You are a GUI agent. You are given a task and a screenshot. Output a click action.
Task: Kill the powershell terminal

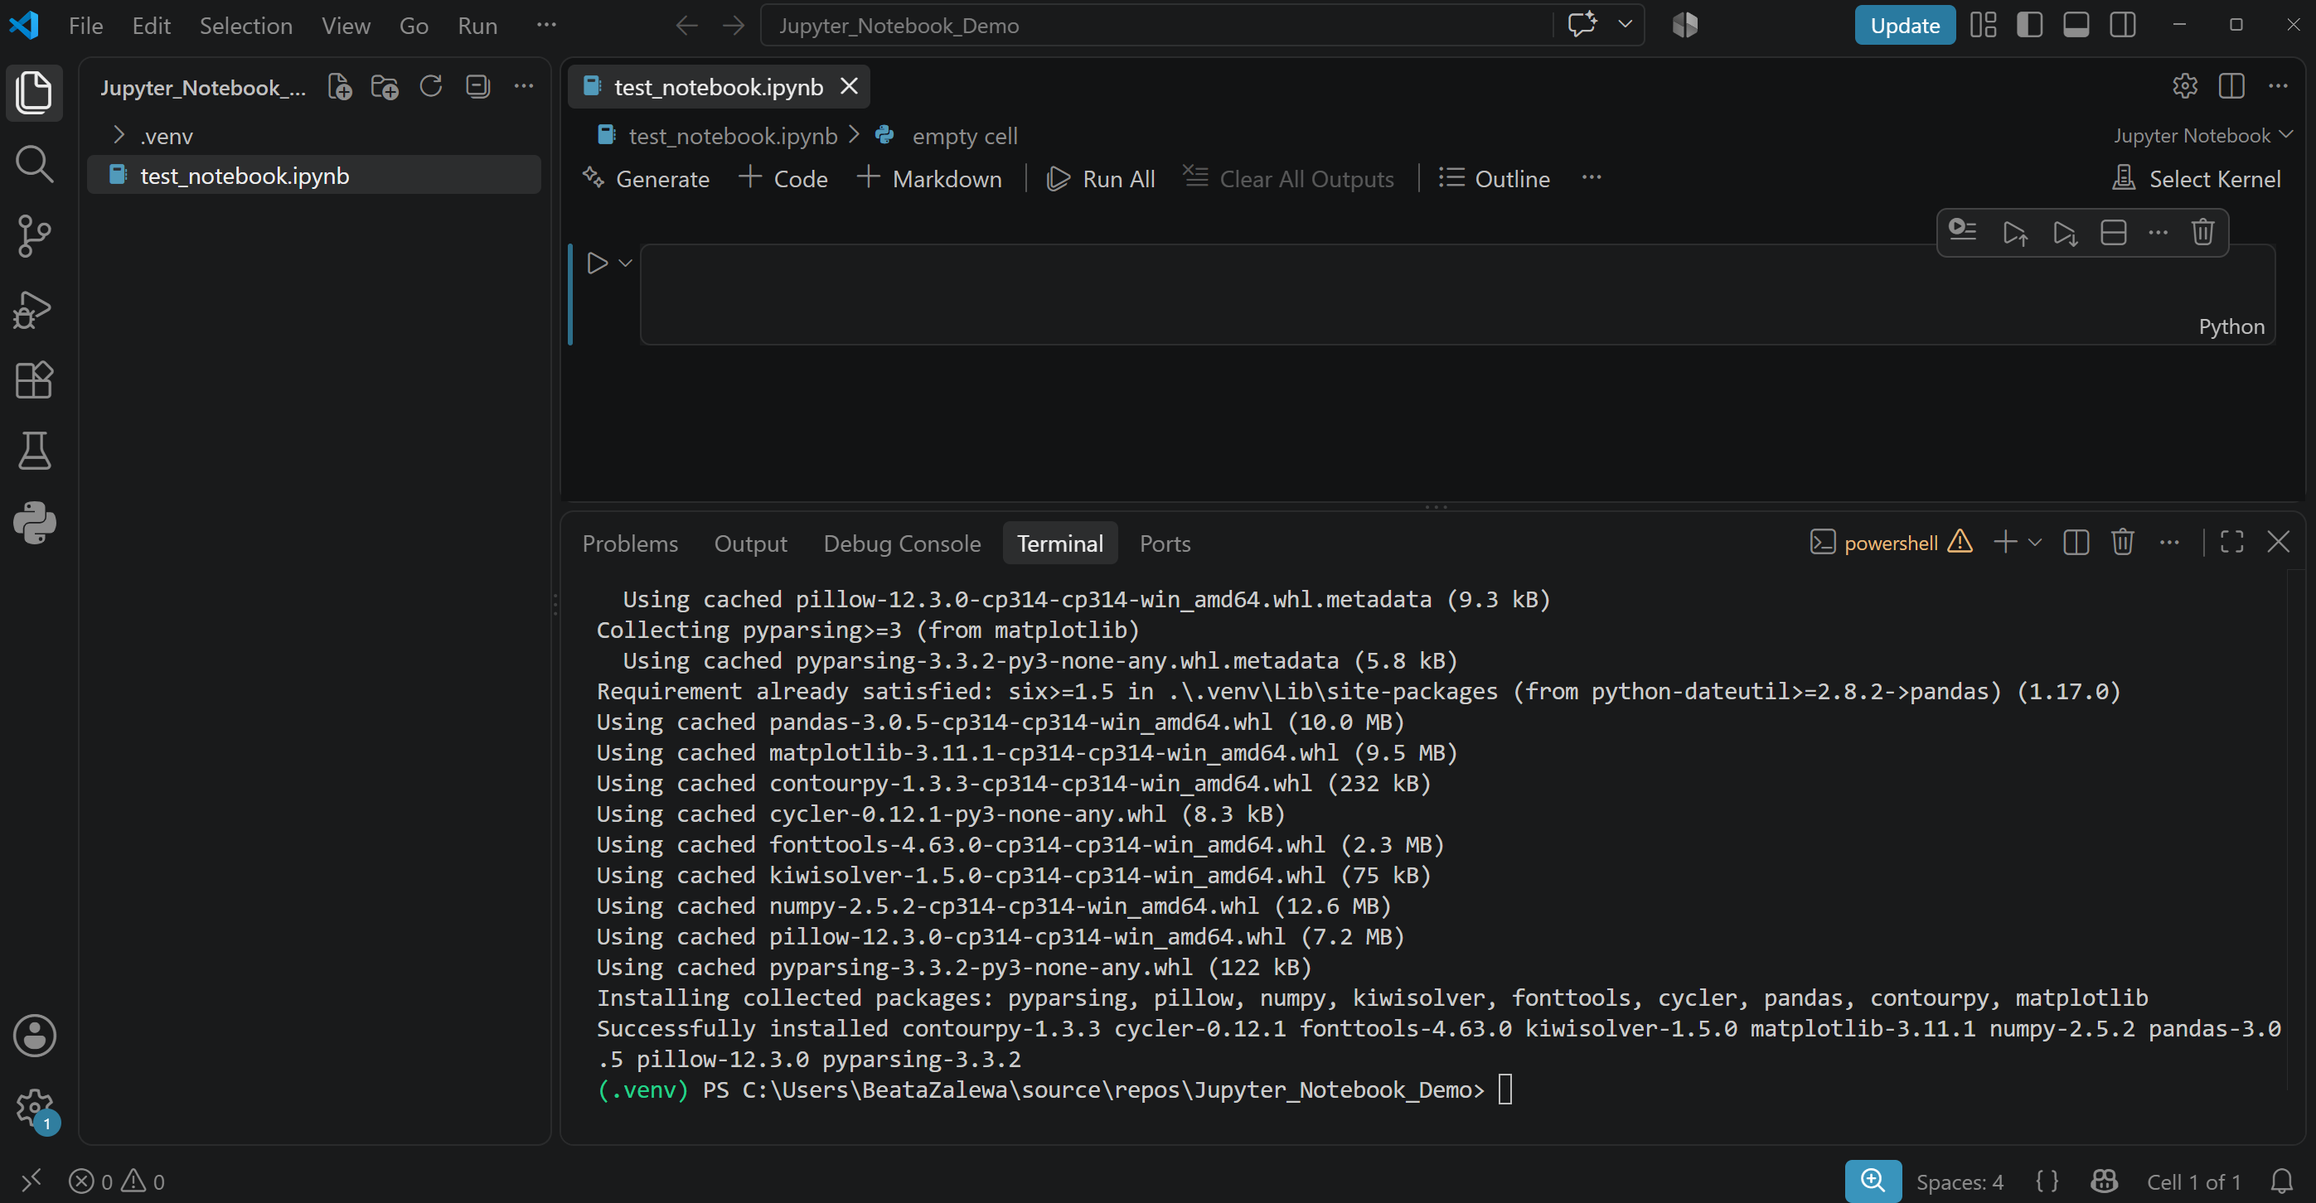pos(2123,542)
